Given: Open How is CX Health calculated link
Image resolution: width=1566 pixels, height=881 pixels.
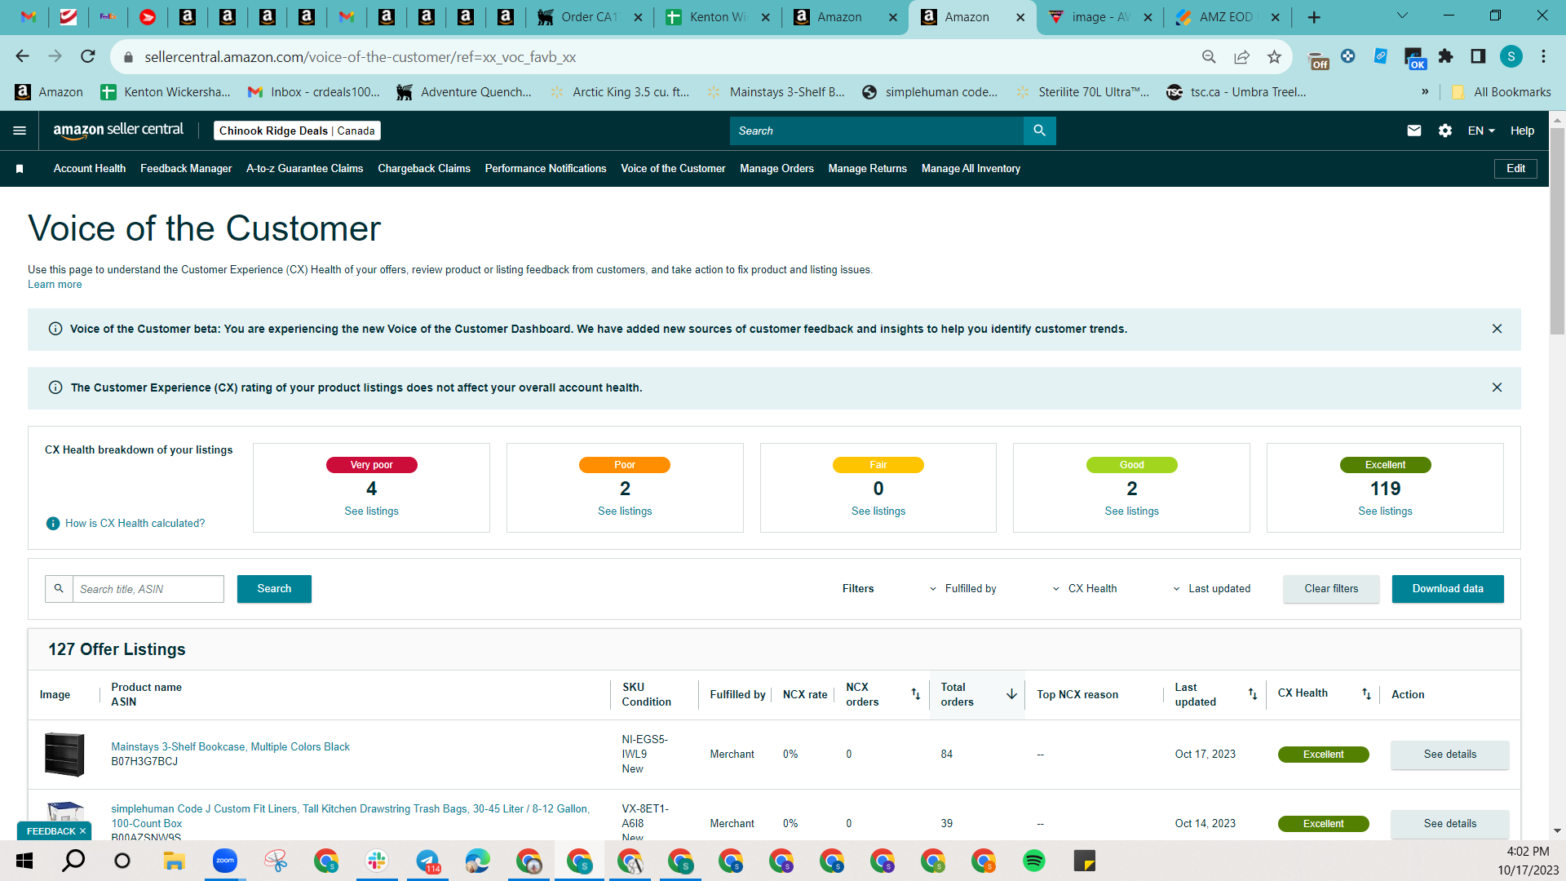Looking at the screenshot, I should pyautogui.click(x=135, y=524).
